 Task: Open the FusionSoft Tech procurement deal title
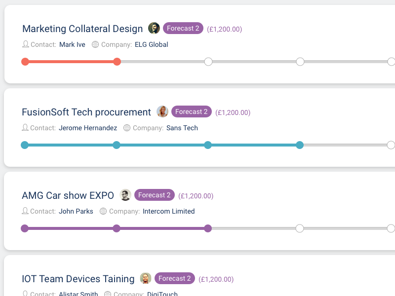(x=86, y=112)
